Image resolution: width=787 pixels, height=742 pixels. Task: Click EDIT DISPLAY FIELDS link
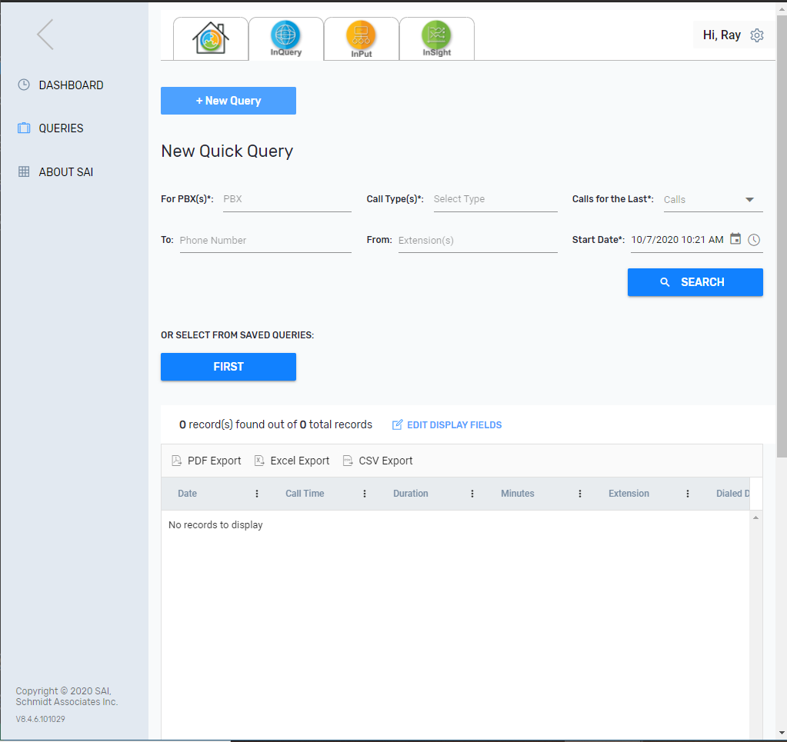[x=447, y=425]
